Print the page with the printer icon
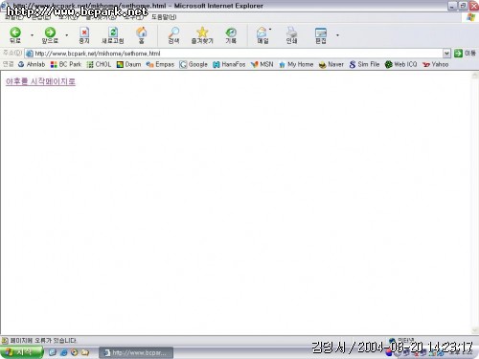479x359 pixels. pos(291,34)
